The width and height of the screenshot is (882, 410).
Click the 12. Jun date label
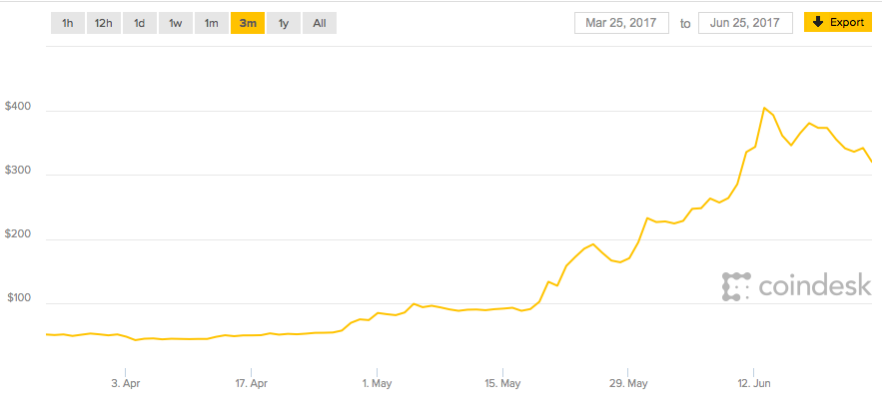755,384
